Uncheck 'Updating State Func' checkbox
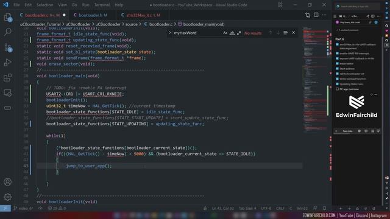 (x=337, y=84)
